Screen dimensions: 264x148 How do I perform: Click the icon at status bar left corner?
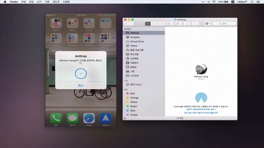[x=125, y=118]
